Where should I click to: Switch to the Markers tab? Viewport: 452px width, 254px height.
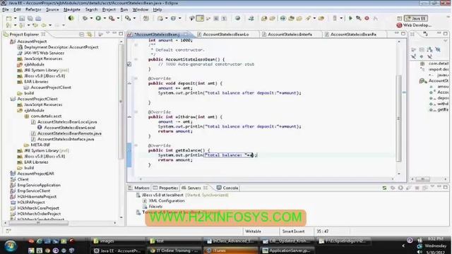point(138,188)
